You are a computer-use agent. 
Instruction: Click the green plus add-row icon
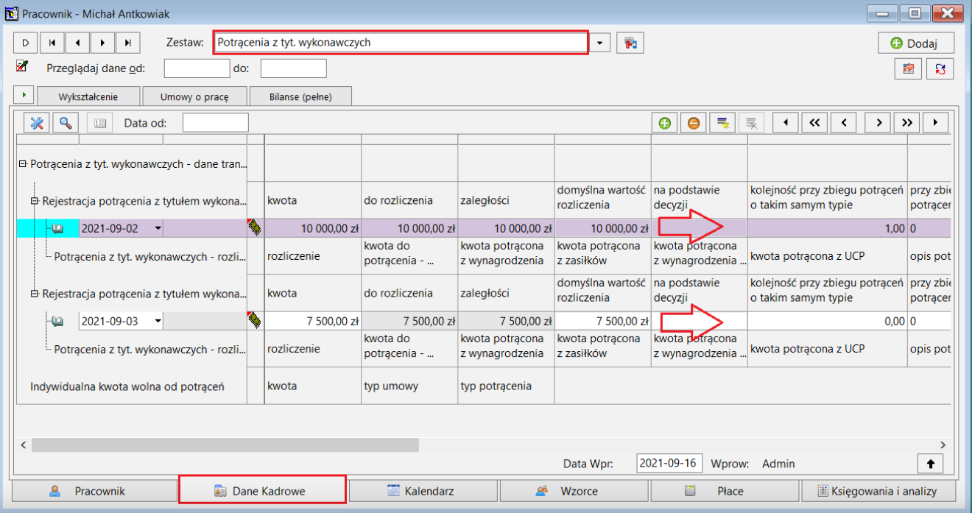pos(665,123)
